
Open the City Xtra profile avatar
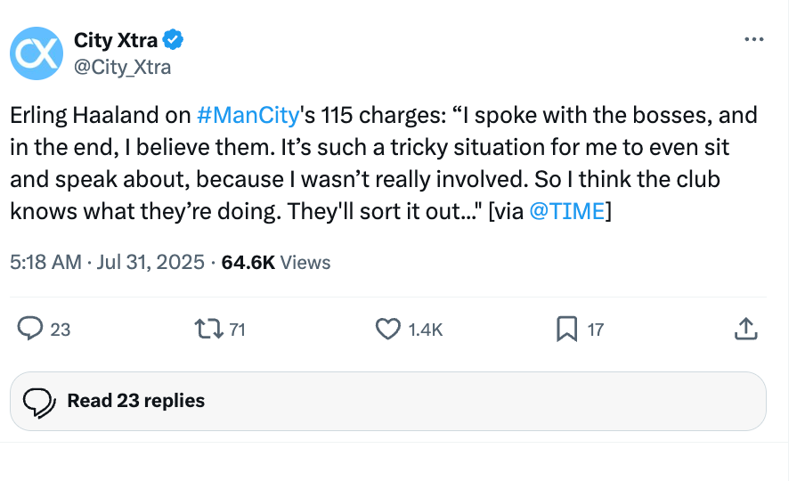click(37, 53)
